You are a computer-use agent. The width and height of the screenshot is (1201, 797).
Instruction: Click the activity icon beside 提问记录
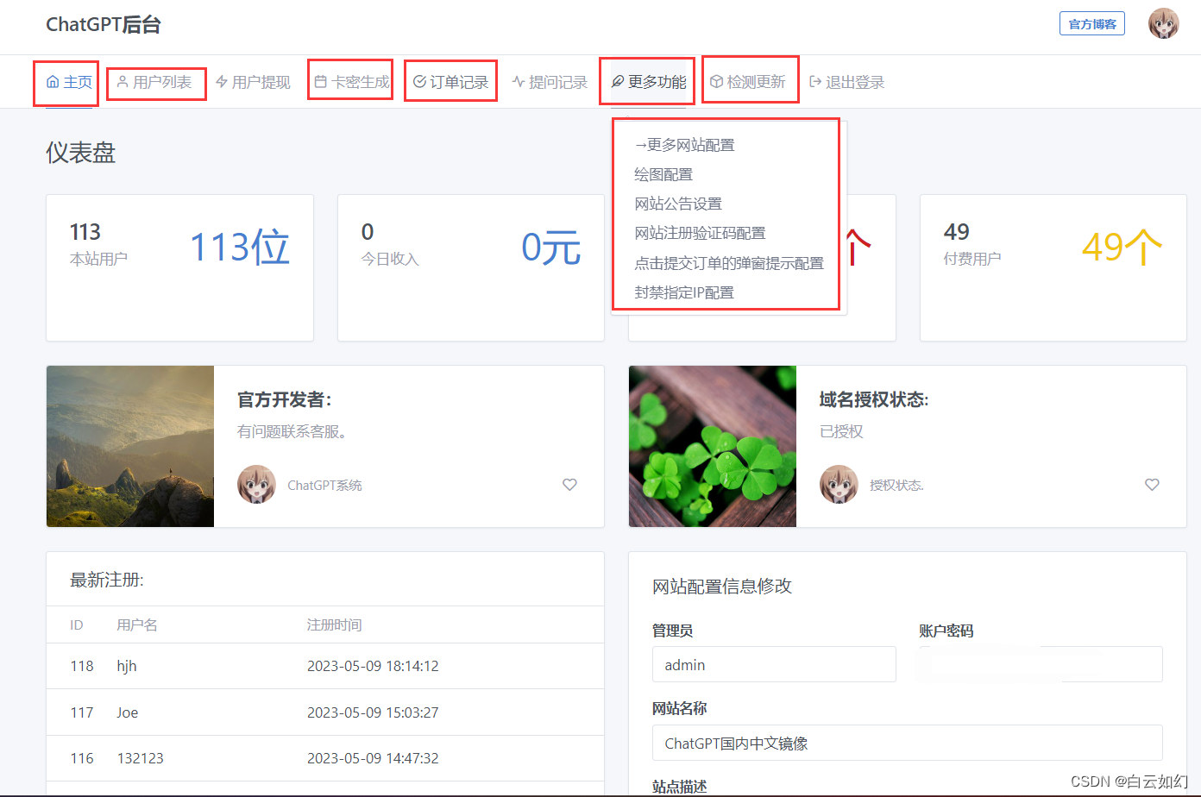[x=519, y=82]
